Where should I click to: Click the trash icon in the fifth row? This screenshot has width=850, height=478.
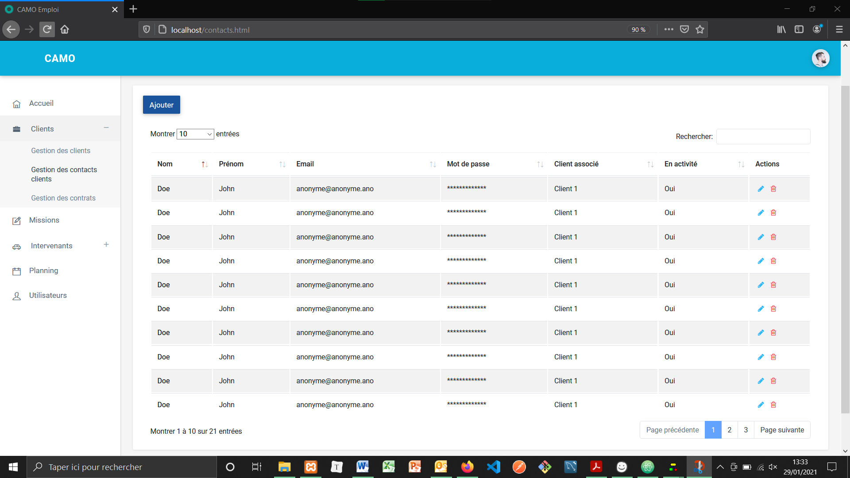[773, 285]
